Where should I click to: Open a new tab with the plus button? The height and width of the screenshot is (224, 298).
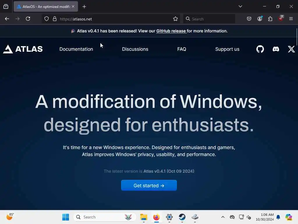click(x=84, y=7)
